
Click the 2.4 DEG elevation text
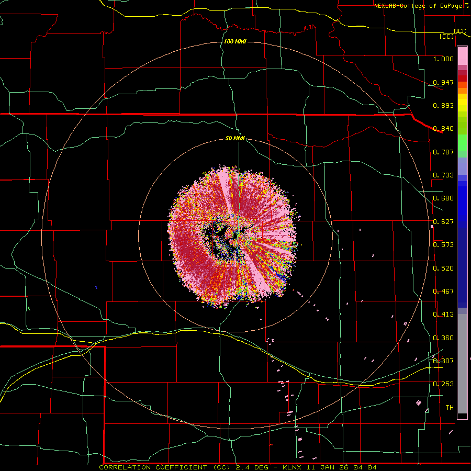(252, 467)
